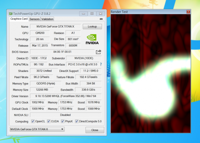The height and width of the screenshot is (143, 200).
Task: Toggle the DirectCompute 5.0 checkbox
Action: [77, 121]
